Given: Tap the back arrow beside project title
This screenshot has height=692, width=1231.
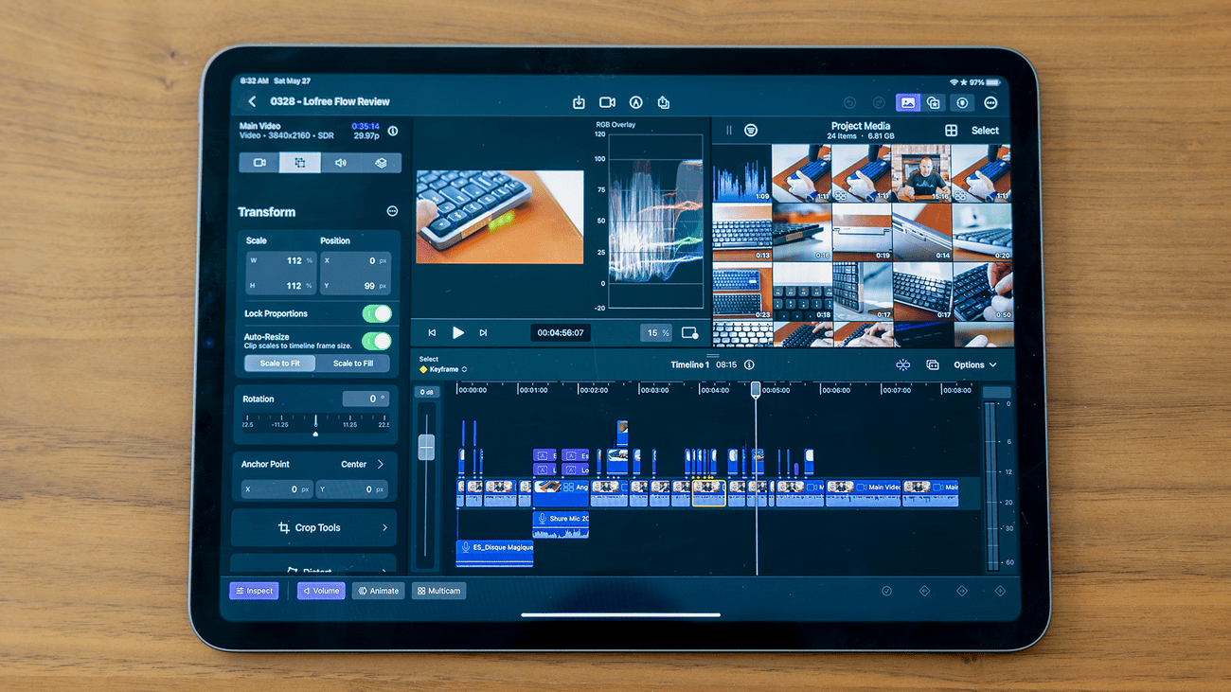Looking at the screenshot, I should [x=252, y=102].
